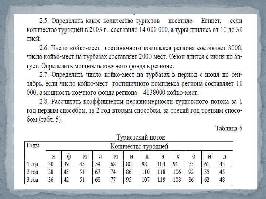Click the value 45 in the '1 год' row

tap(82, 164)
